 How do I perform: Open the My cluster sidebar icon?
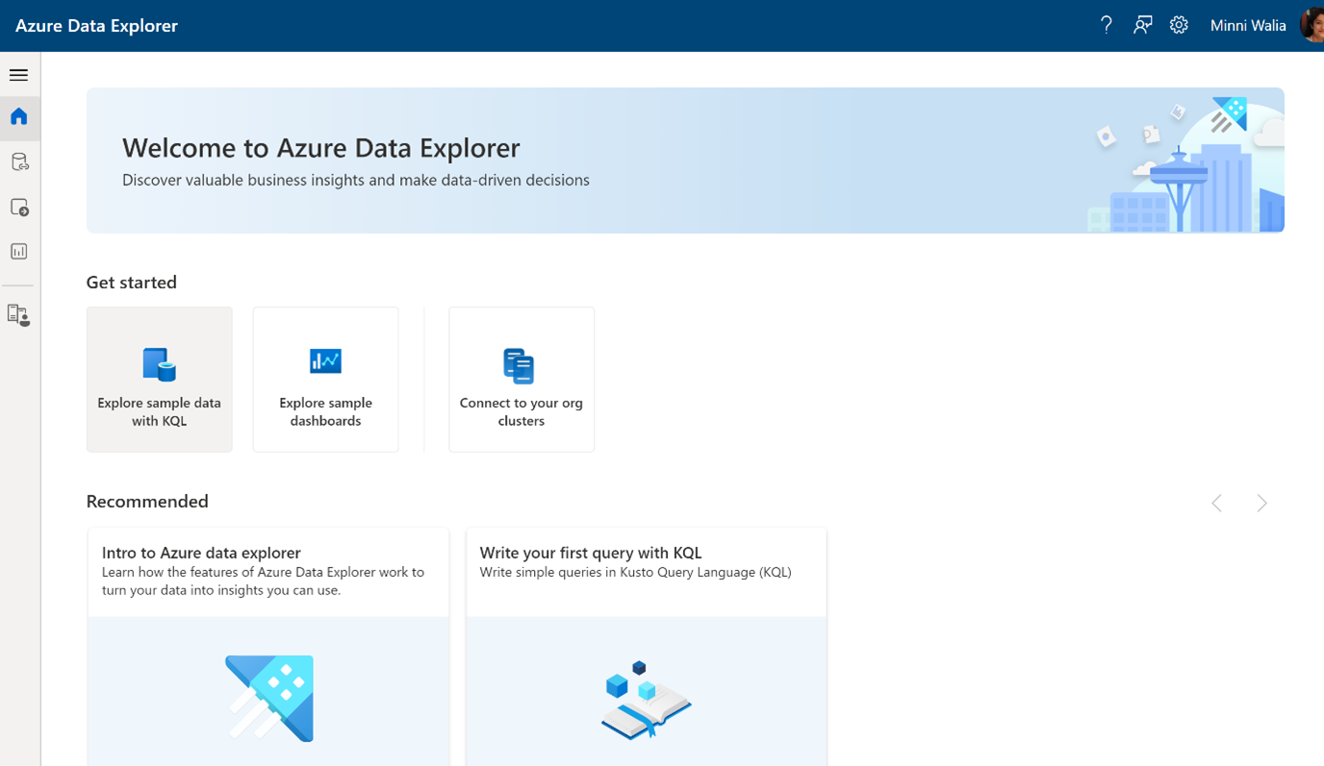tap(19, 315)
